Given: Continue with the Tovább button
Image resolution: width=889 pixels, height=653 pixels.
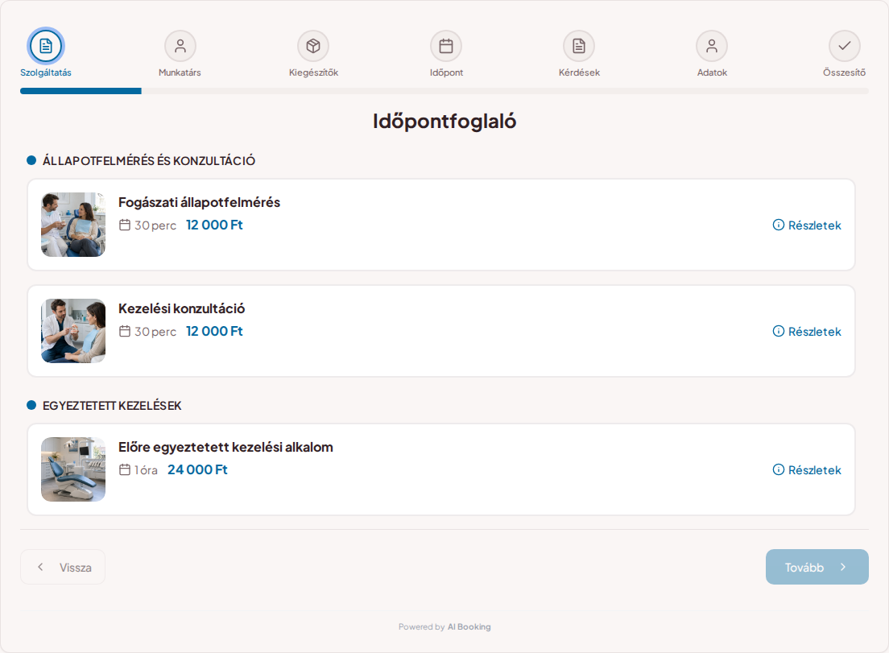Looking at the screenshot, I should (817, 567).
